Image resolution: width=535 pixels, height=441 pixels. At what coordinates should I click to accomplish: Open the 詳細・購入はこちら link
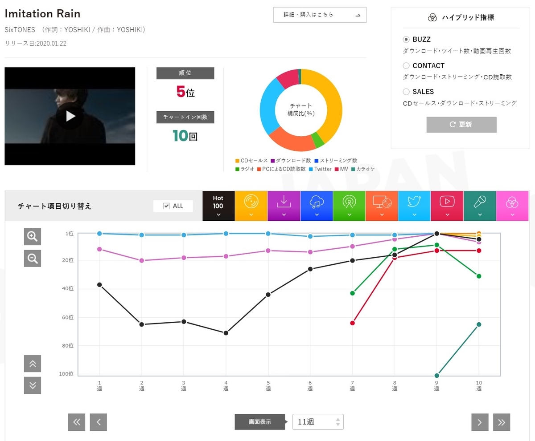[320, 15]
